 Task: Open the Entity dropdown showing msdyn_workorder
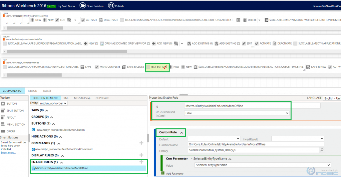(x=53, y=104)
